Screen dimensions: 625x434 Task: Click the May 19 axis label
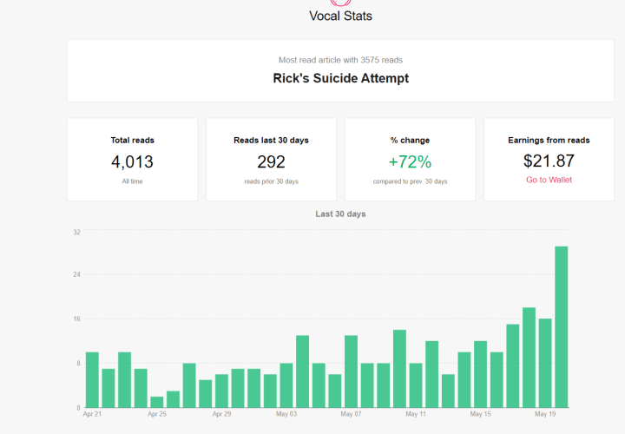(545, 414)
